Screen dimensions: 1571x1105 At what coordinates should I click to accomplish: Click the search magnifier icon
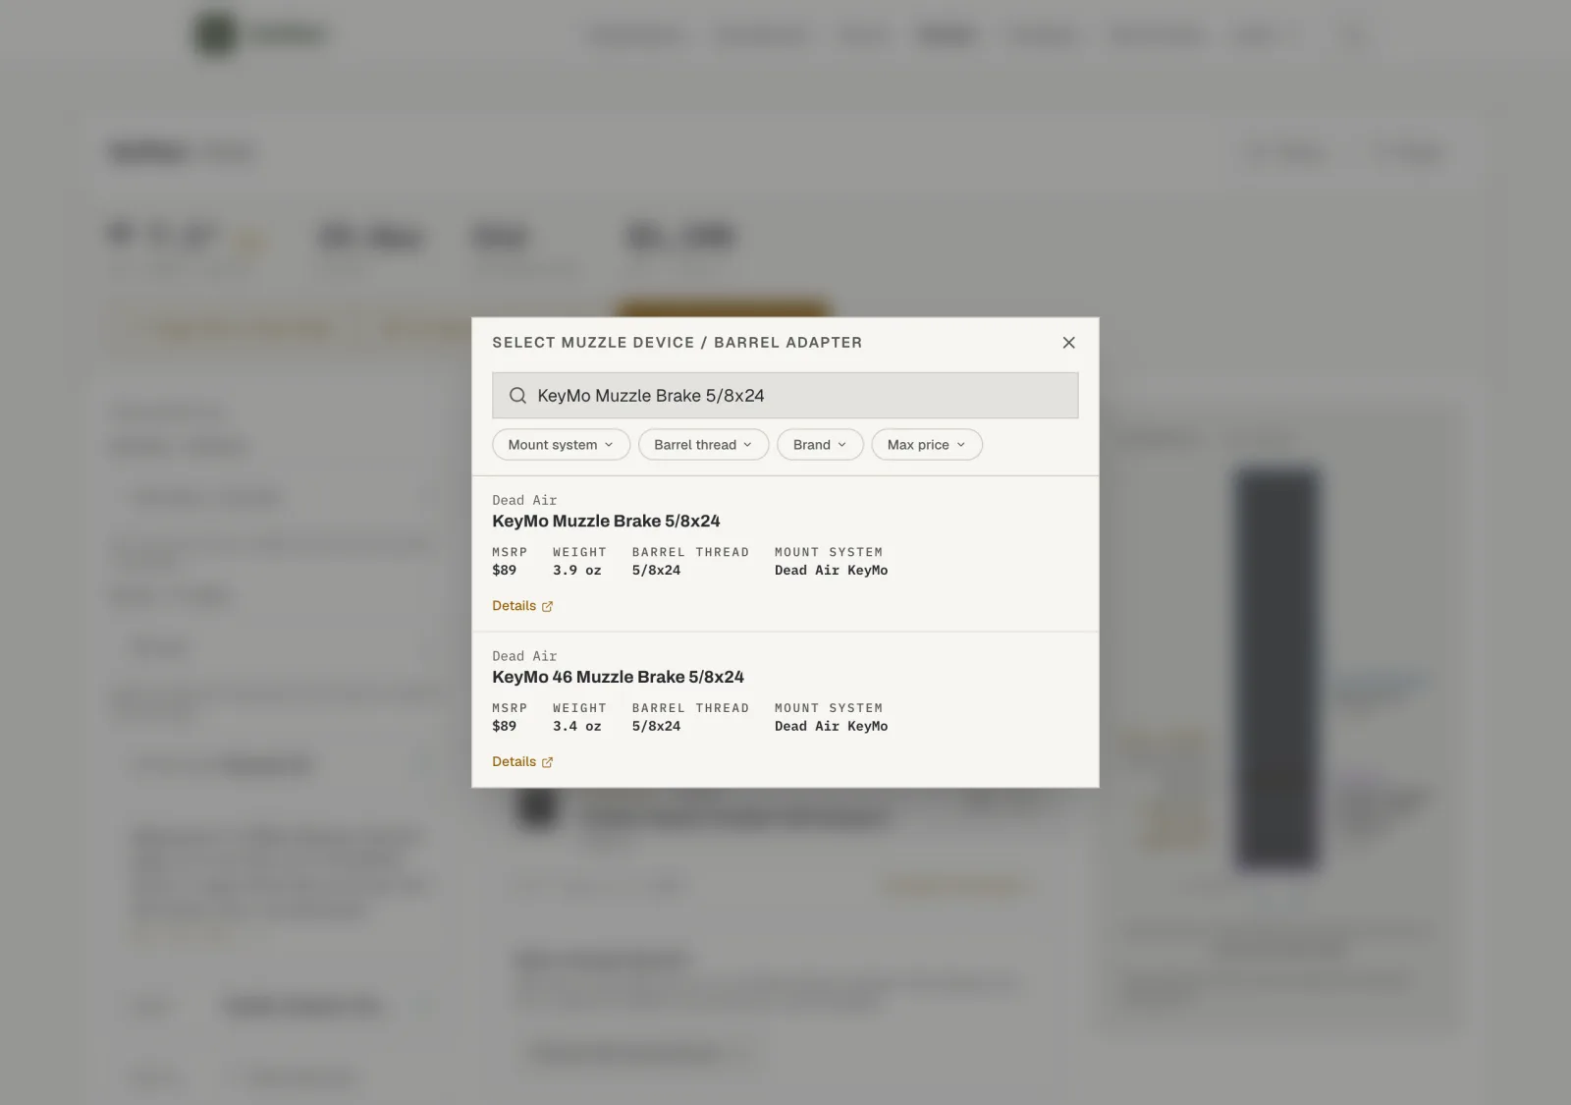click(517, 396)
